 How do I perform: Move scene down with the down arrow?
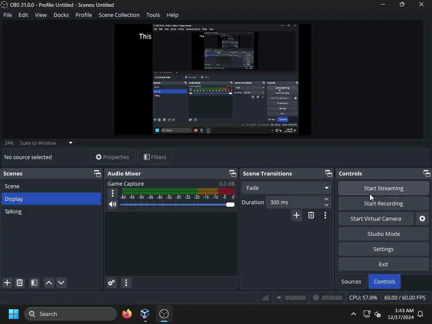click(61, 283)
